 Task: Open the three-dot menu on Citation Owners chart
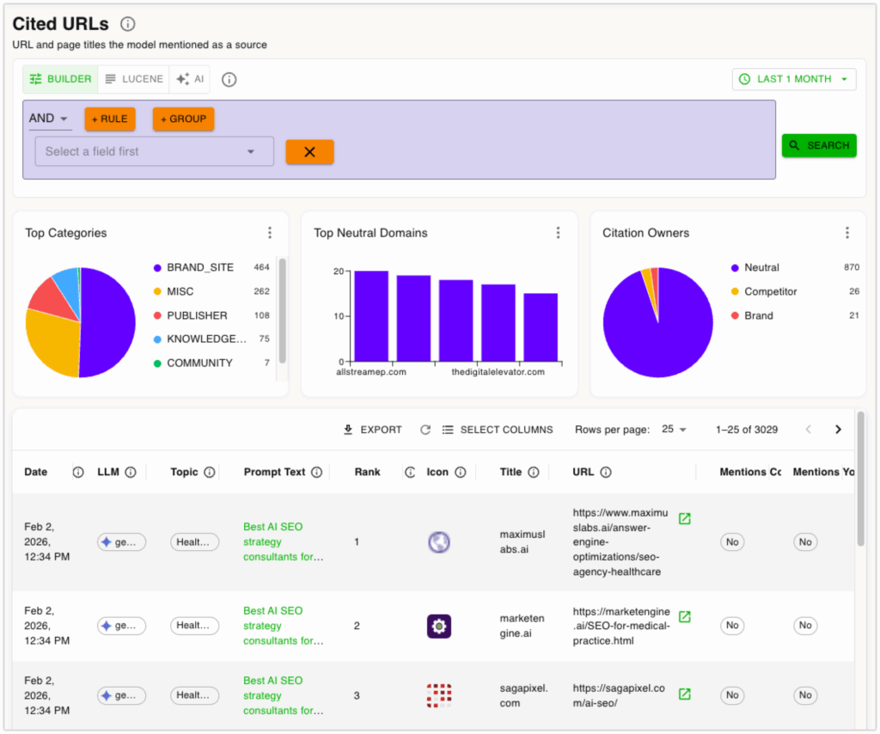[847, 232]
